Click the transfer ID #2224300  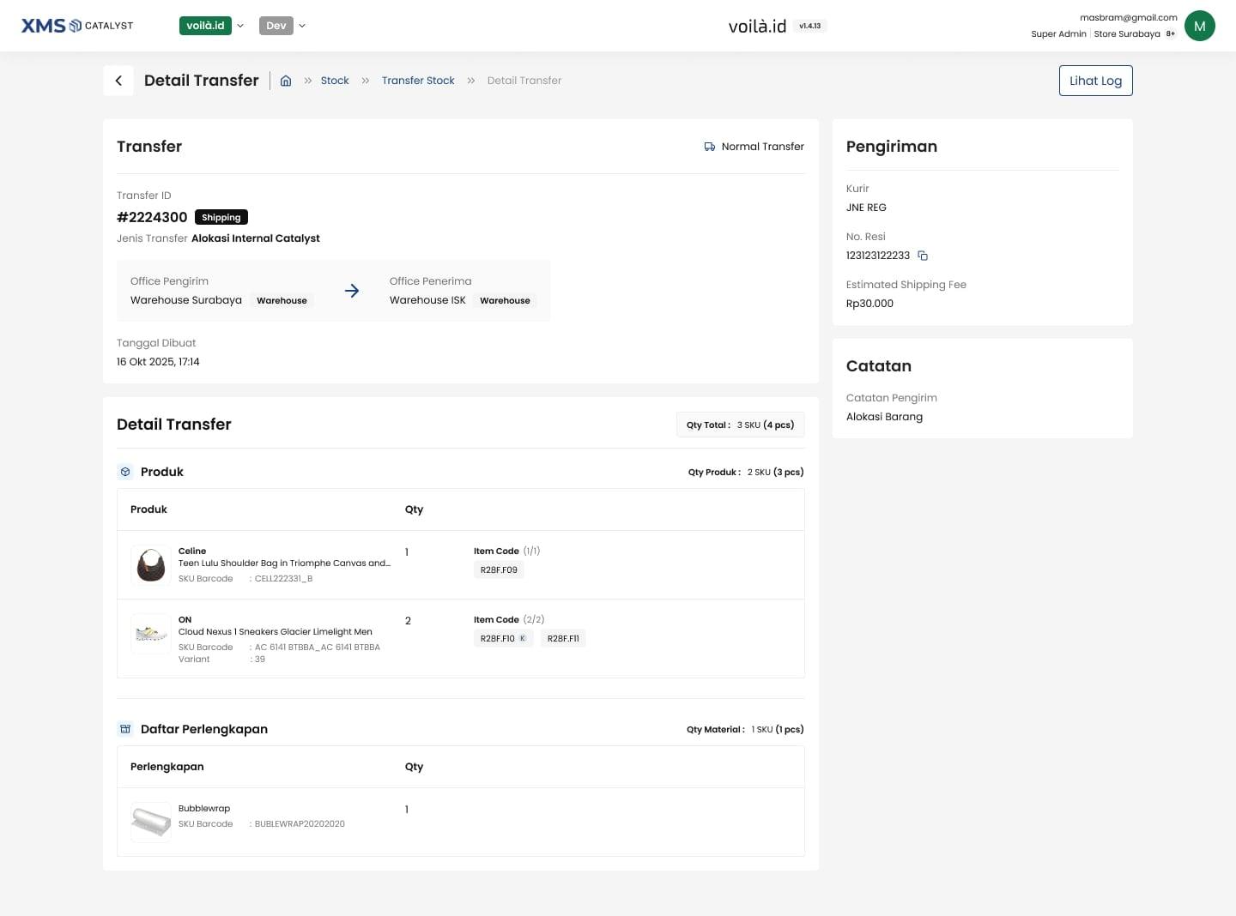[x=152, y=217]
